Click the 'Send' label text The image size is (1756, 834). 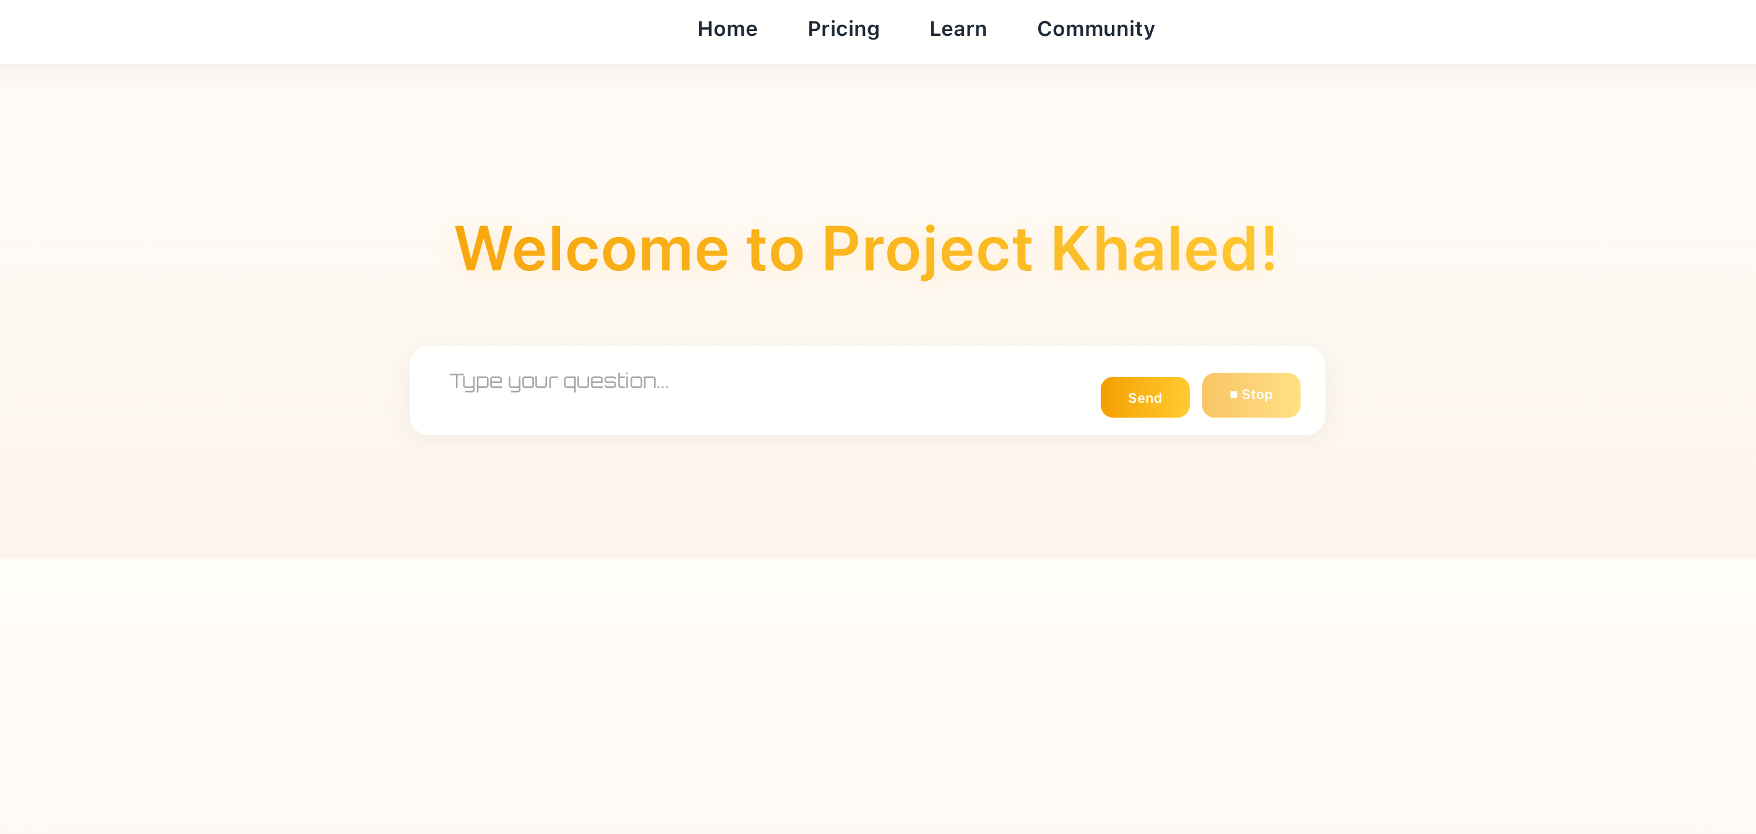pyautogui.click(x=1145, y=398)
